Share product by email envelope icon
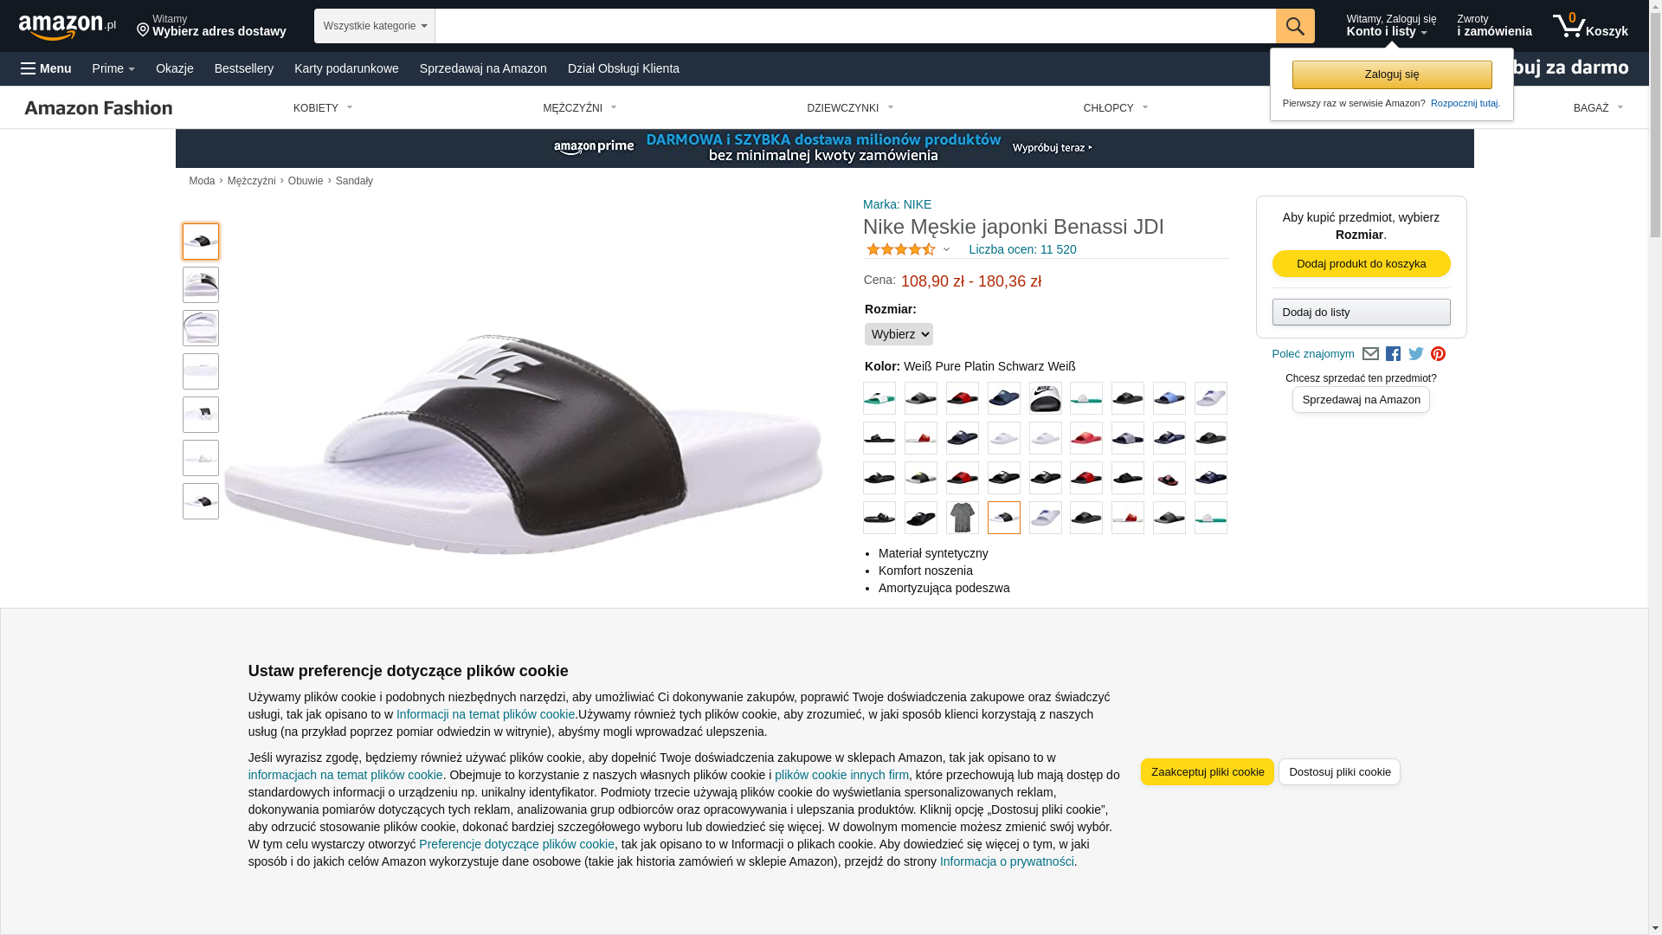The height and width of the screenshot is (935, 1662). 1370,354
